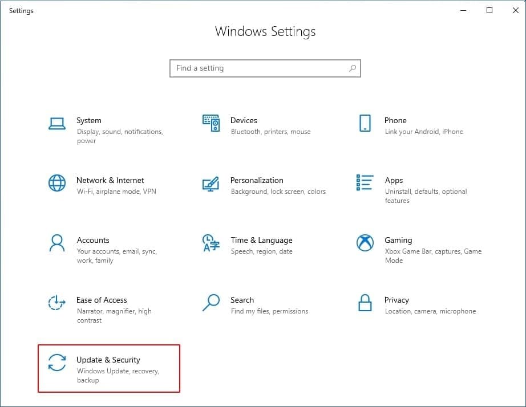The width and height of the screenshot is (526, 407).
Task: Close the Settings window
Action: (x=516, y=10)
